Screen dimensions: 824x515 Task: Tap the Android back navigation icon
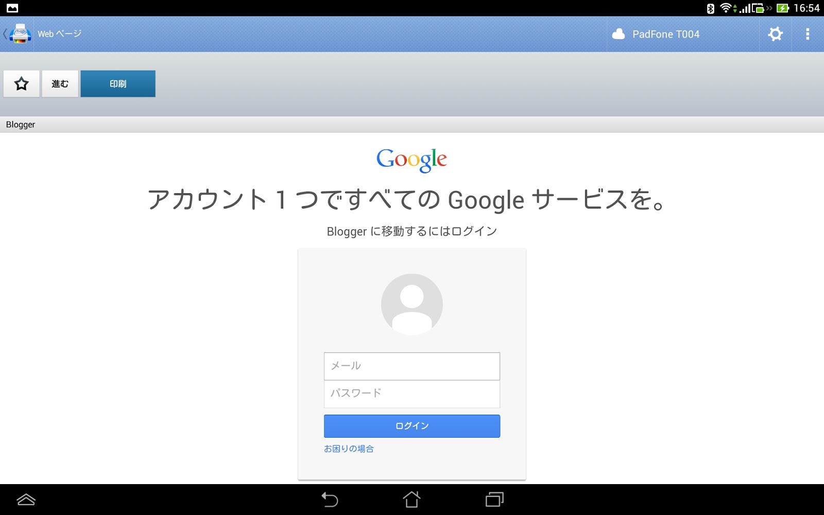tap(330, 499)
